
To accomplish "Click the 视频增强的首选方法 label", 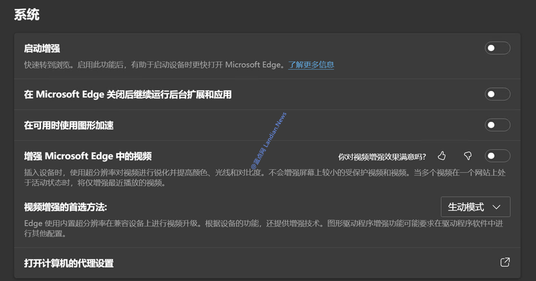I will click(65, 207).
